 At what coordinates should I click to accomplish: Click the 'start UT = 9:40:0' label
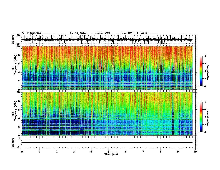click(x=134, y=33)
